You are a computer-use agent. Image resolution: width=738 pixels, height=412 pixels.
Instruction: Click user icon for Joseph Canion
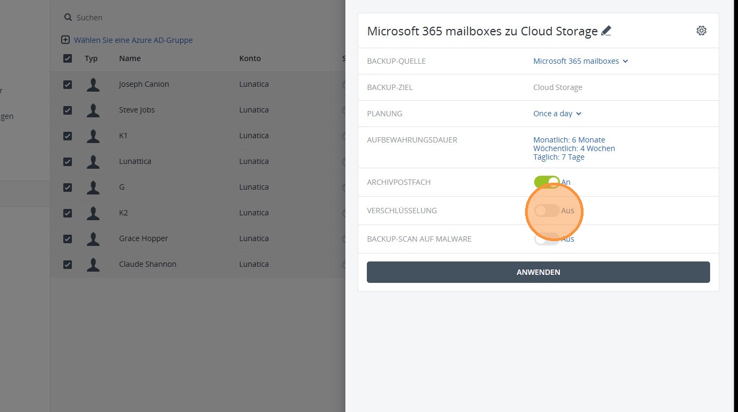[93, 85]
